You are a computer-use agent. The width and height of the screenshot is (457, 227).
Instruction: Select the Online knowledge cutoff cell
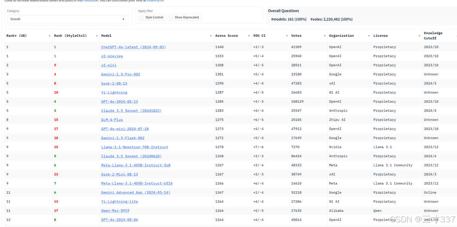click(430, 193)
